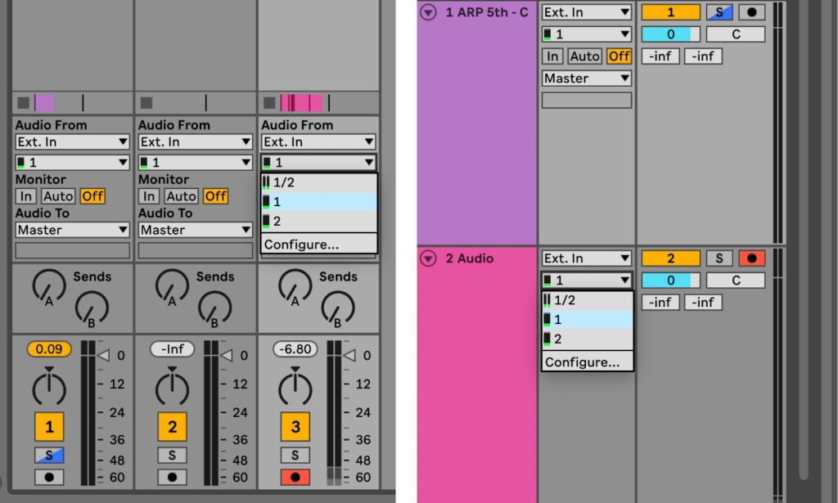
Task: Open the Ext. In dropdown on session track 1
Action: (x=72, y=141)
